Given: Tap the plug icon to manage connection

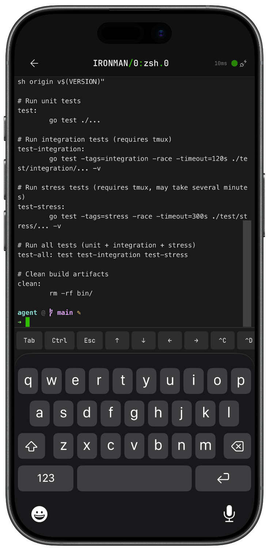Looking at the screenshot, I should click(x=242, y=63).
